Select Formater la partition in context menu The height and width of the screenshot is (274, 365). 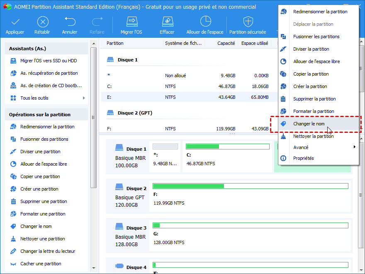click(x=313, y=111)
